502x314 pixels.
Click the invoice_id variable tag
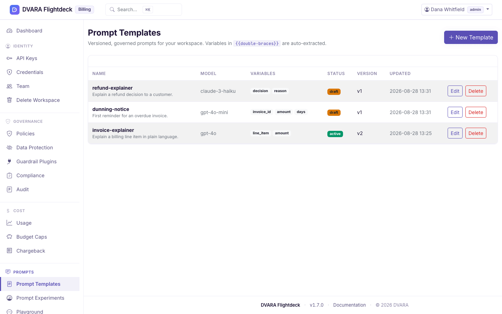262,112
